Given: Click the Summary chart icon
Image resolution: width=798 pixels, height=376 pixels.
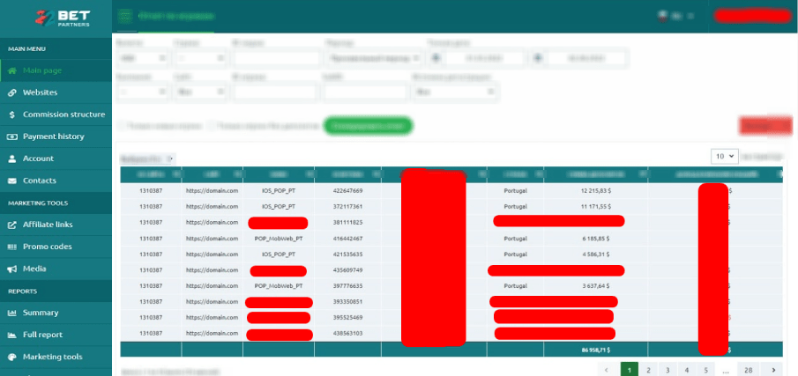Looking at the screenshot, I should coord(12,313).
